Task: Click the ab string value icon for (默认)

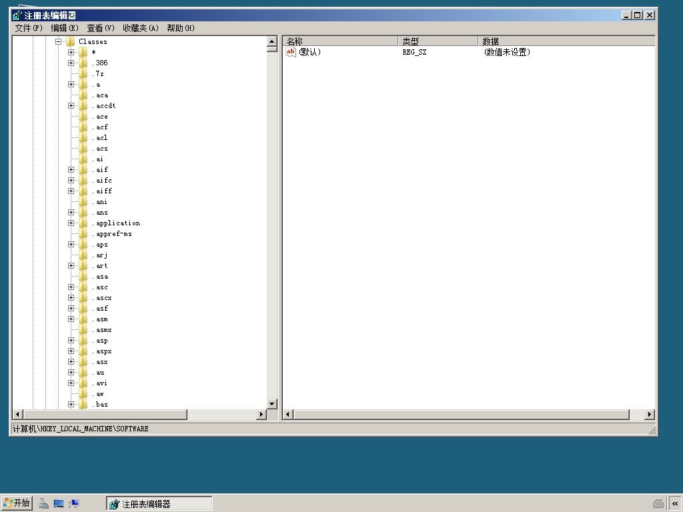Action: tap(291, 52)
